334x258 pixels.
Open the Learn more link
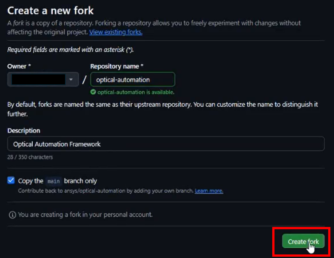pyautogui.click(x=209, y=191)
